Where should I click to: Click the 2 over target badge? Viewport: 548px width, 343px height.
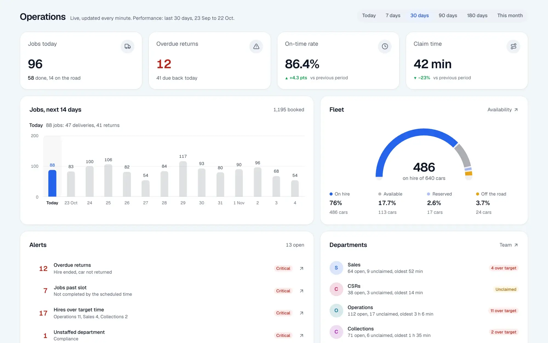click(x=504, y=332)
